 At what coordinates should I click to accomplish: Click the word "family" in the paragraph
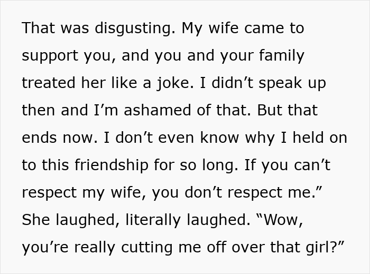point(281,56)
